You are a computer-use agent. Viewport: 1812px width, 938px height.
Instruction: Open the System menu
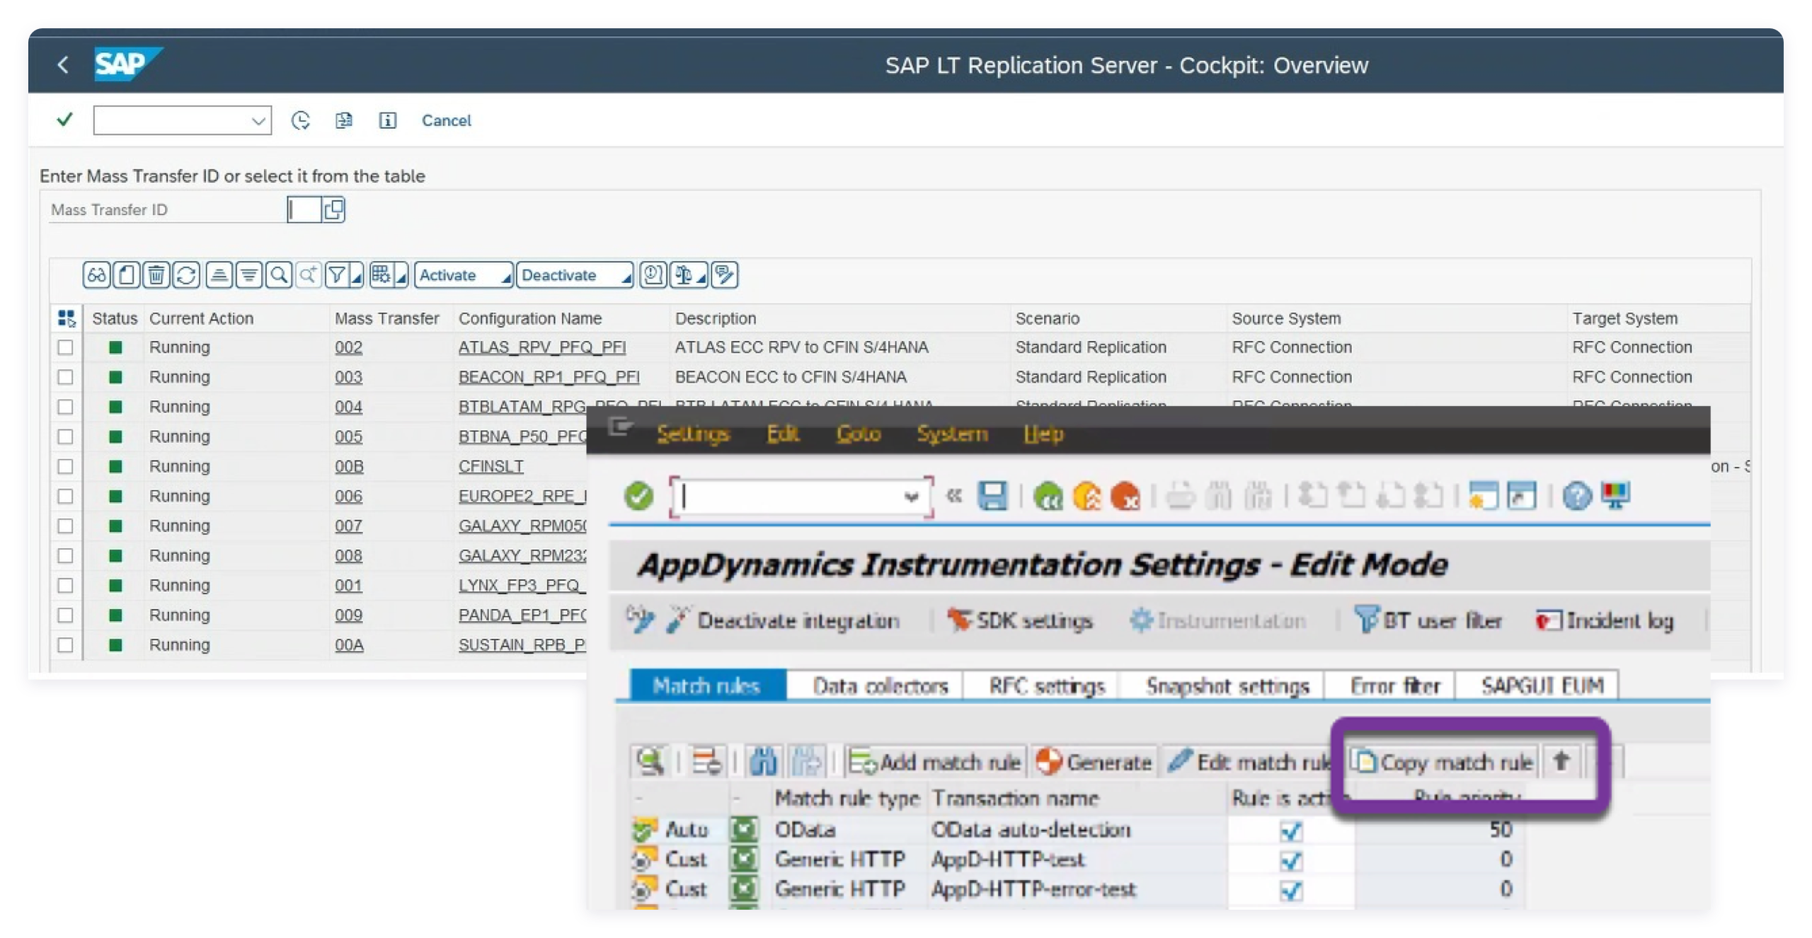951,433
